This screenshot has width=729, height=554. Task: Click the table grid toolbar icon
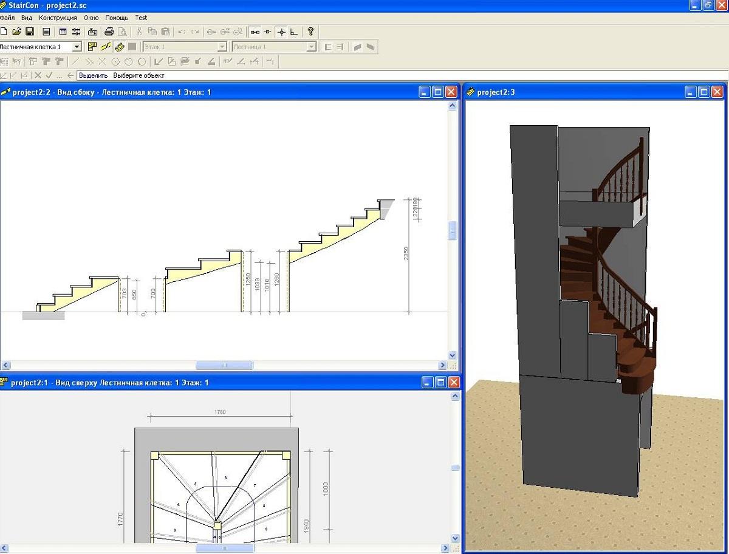point(63,32)
